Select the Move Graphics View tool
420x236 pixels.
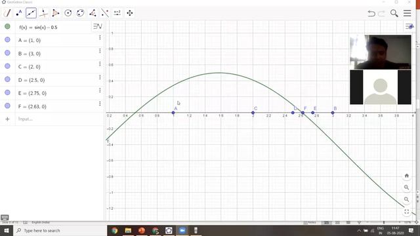130,13
